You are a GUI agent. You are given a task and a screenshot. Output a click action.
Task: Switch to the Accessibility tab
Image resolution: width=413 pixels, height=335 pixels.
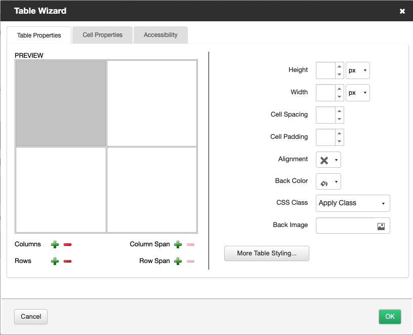160,35
